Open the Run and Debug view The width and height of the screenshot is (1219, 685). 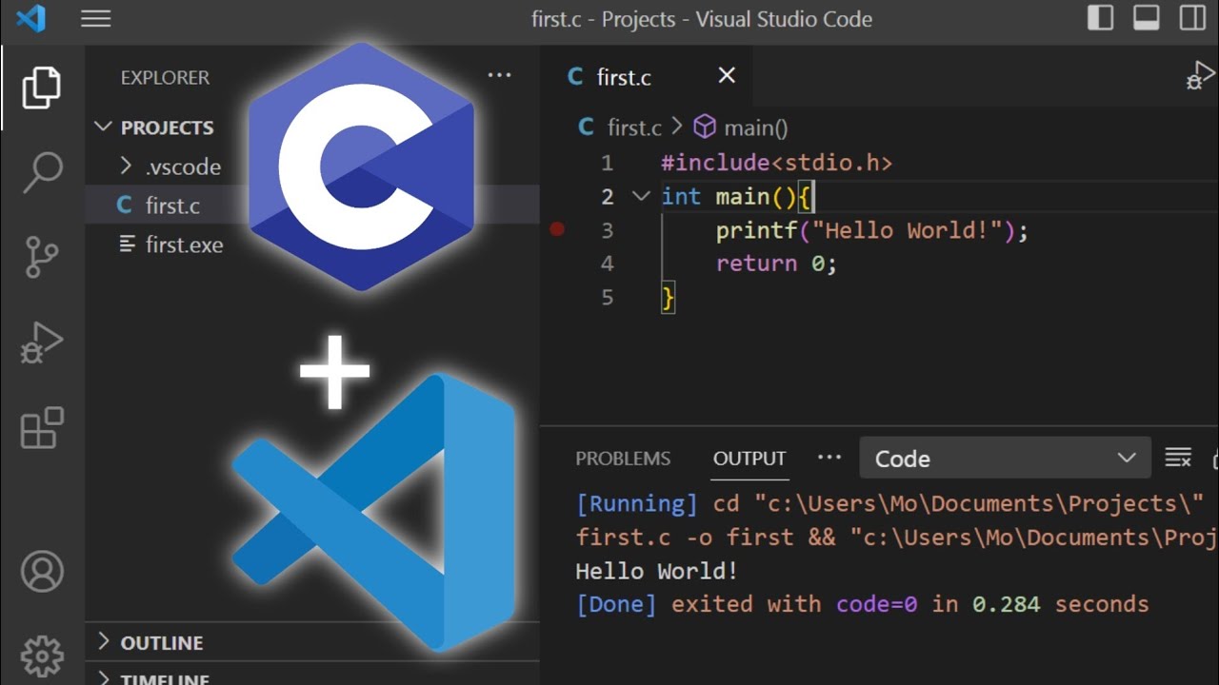point(42,343)
